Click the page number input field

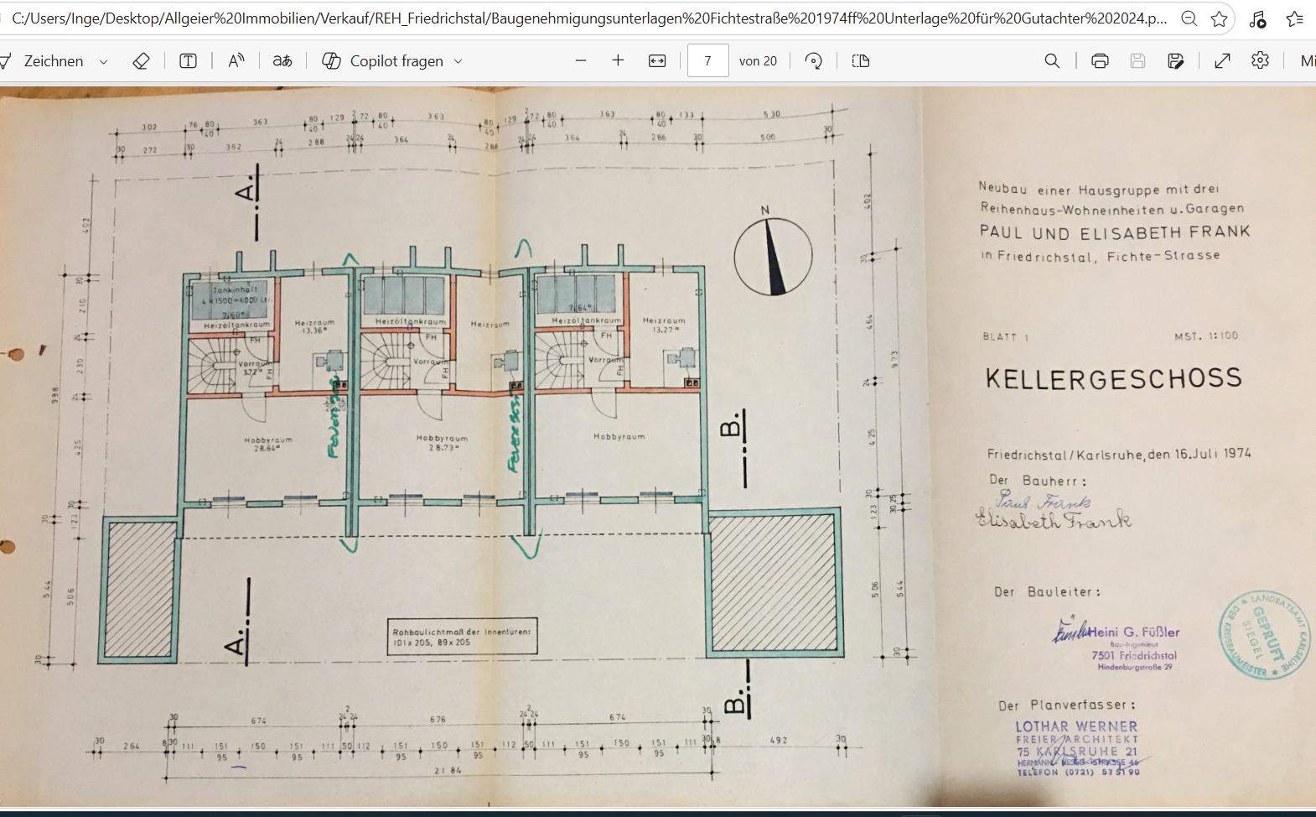point(707,61)
